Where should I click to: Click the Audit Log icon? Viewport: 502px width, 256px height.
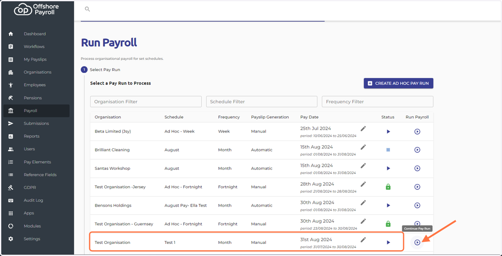[x=11, y=200]
